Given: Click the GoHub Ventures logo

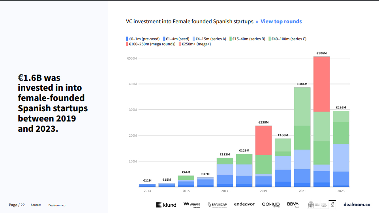Looking at the screenshot, I should click(x=270, y=204).
